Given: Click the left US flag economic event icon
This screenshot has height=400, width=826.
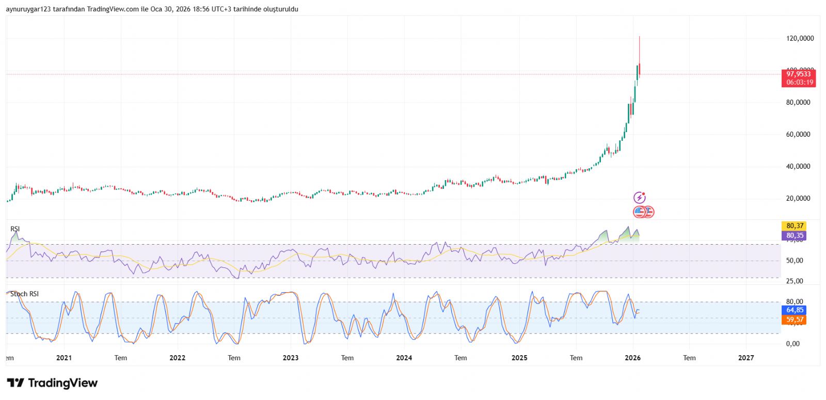Looking at the screenshot, I should click(640, 212).
